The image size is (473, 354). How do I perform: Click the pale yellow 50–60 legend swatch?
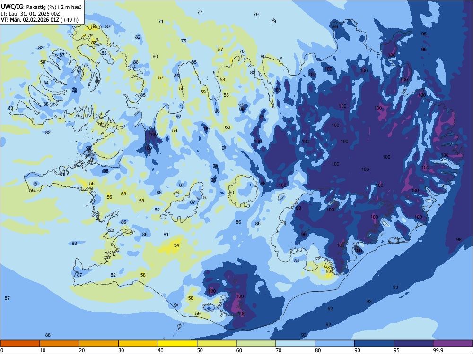217,344
